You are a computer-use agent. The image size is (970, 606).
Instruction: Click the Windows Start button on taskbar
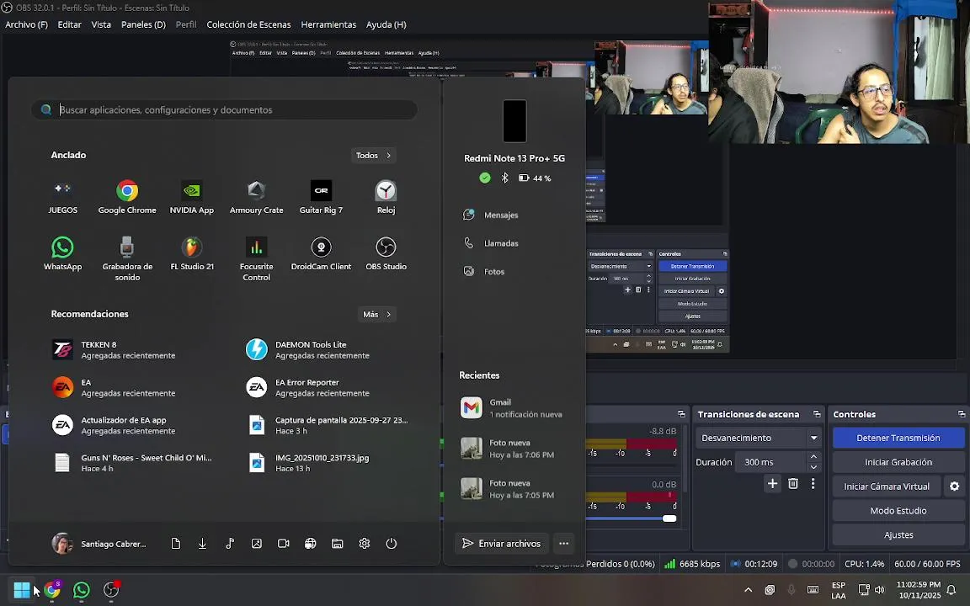pos(22,590)
